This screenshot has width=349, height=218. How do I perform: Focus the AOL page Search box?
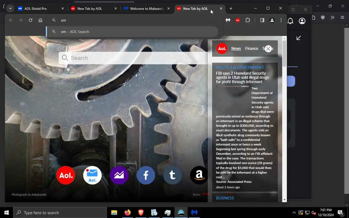pyautogui.click(x=134, y=58)
